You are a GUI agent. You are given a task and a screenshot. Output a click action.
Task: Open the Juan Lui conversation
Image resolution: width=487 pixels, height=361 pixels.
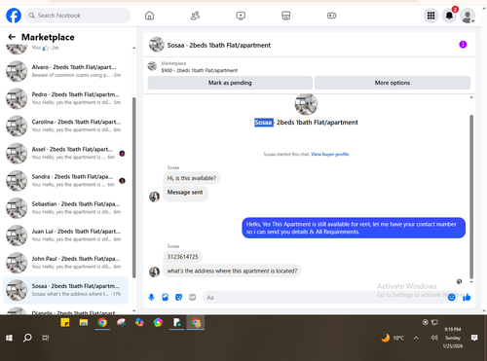66,235
